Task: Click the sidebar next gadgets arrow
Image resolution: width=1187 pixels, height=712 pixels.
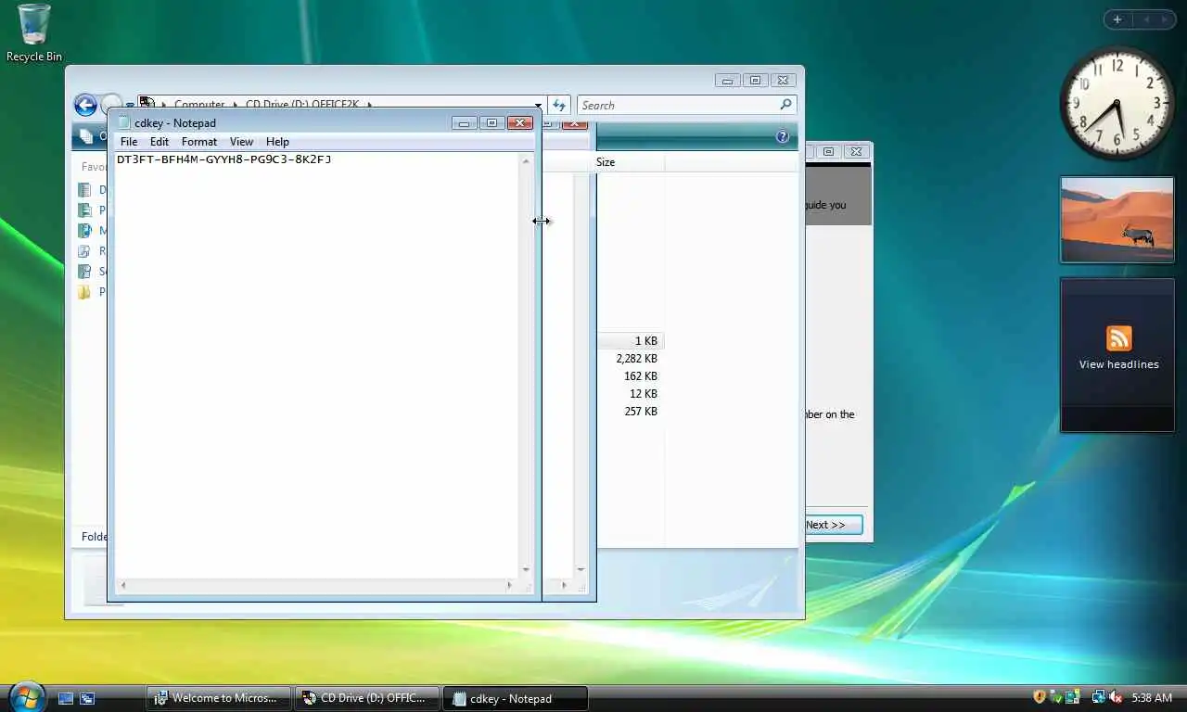Action: (x=1165, y=19)
